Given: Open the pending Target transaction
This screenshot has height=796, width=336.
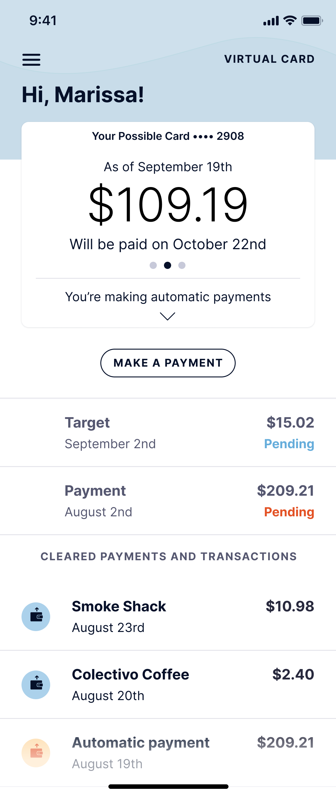Looking at the screenshot, I should pos(168,433).
